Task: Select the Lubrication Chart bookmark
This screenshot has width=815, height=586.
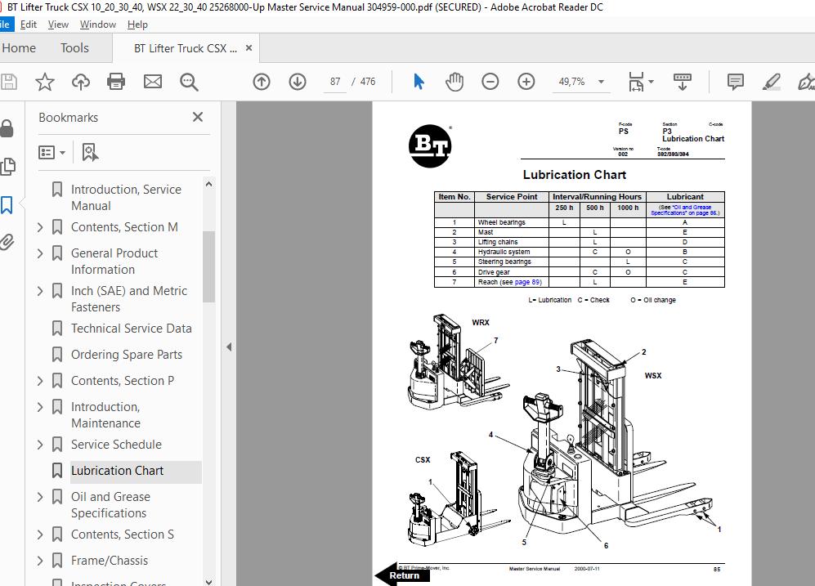Action: (x=117, y=471)
